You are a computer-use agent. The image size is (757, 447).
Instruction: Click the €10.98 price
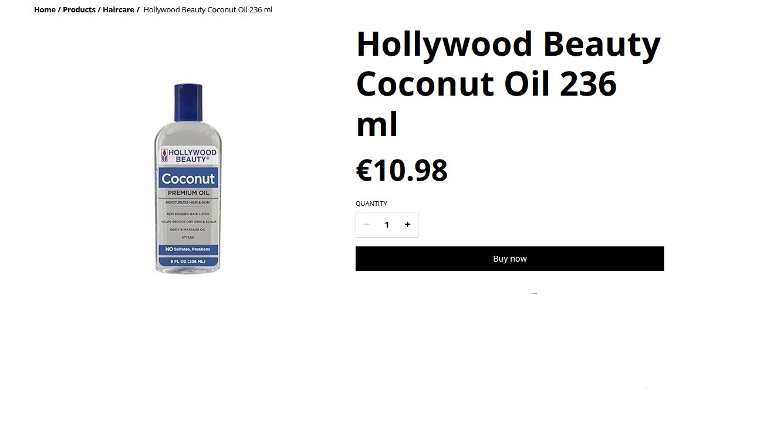(401, 171)
